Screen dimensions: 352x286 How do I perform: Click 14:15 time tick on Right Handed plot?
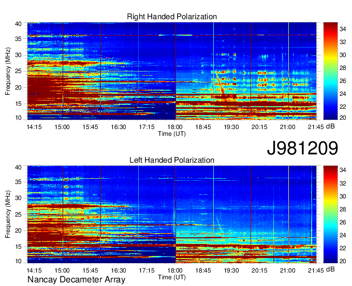[34, 127]
